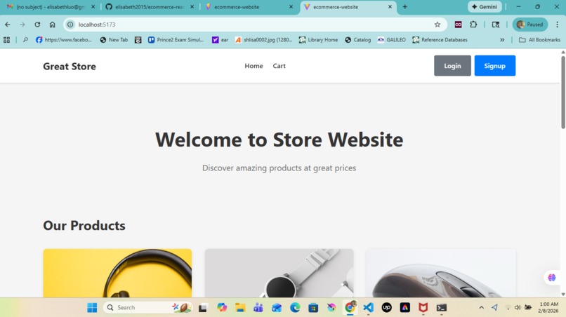
Task: Close the GitHub repository tab
Action: [192, 7]
